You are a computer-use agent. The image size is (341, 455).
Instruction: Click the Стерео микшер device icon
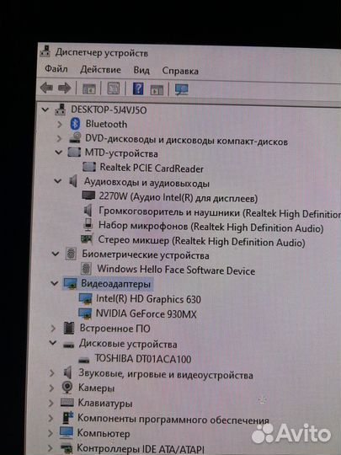87,238
